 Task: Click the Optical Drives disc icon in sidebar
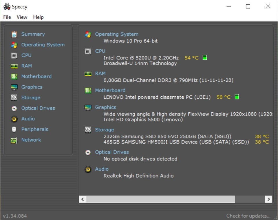14,108
